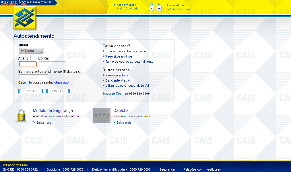Viewport: 291px width, 172px height.
Task: Click the Senha de autoatendimento field
Action: 33,77
